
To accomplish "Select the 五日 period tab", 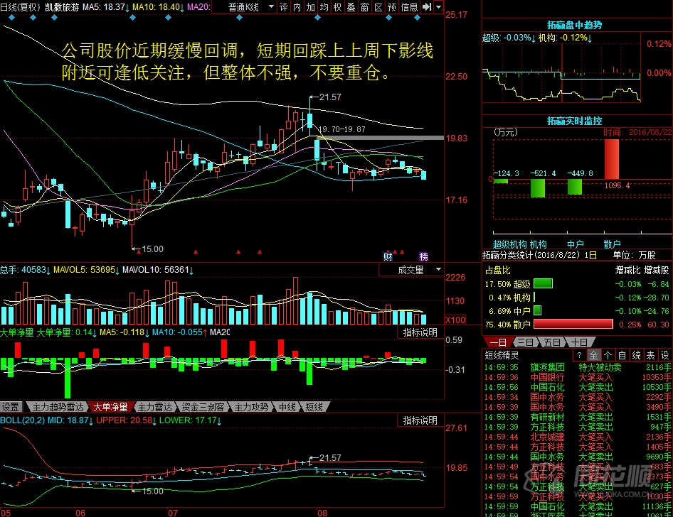I will pos(553,342).
